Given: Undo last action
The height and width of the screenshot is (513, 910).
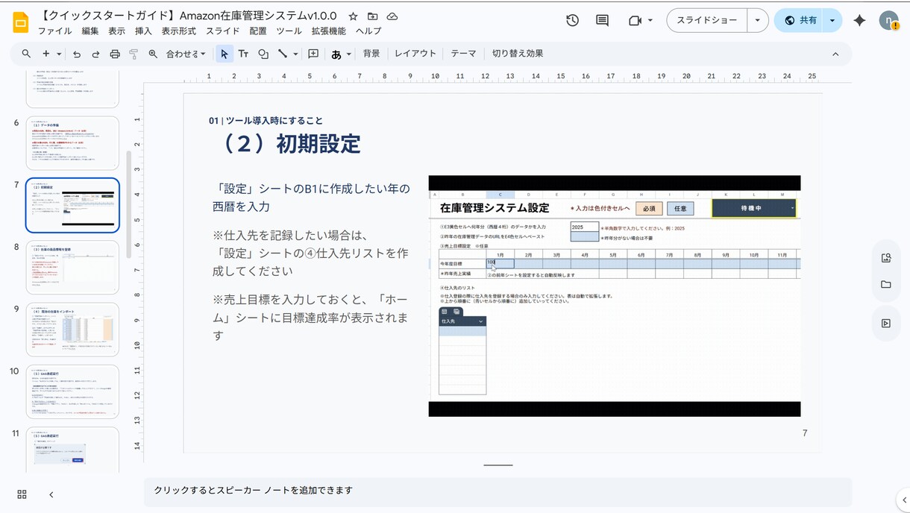Looking at the screenshot, I should point(76,54).
